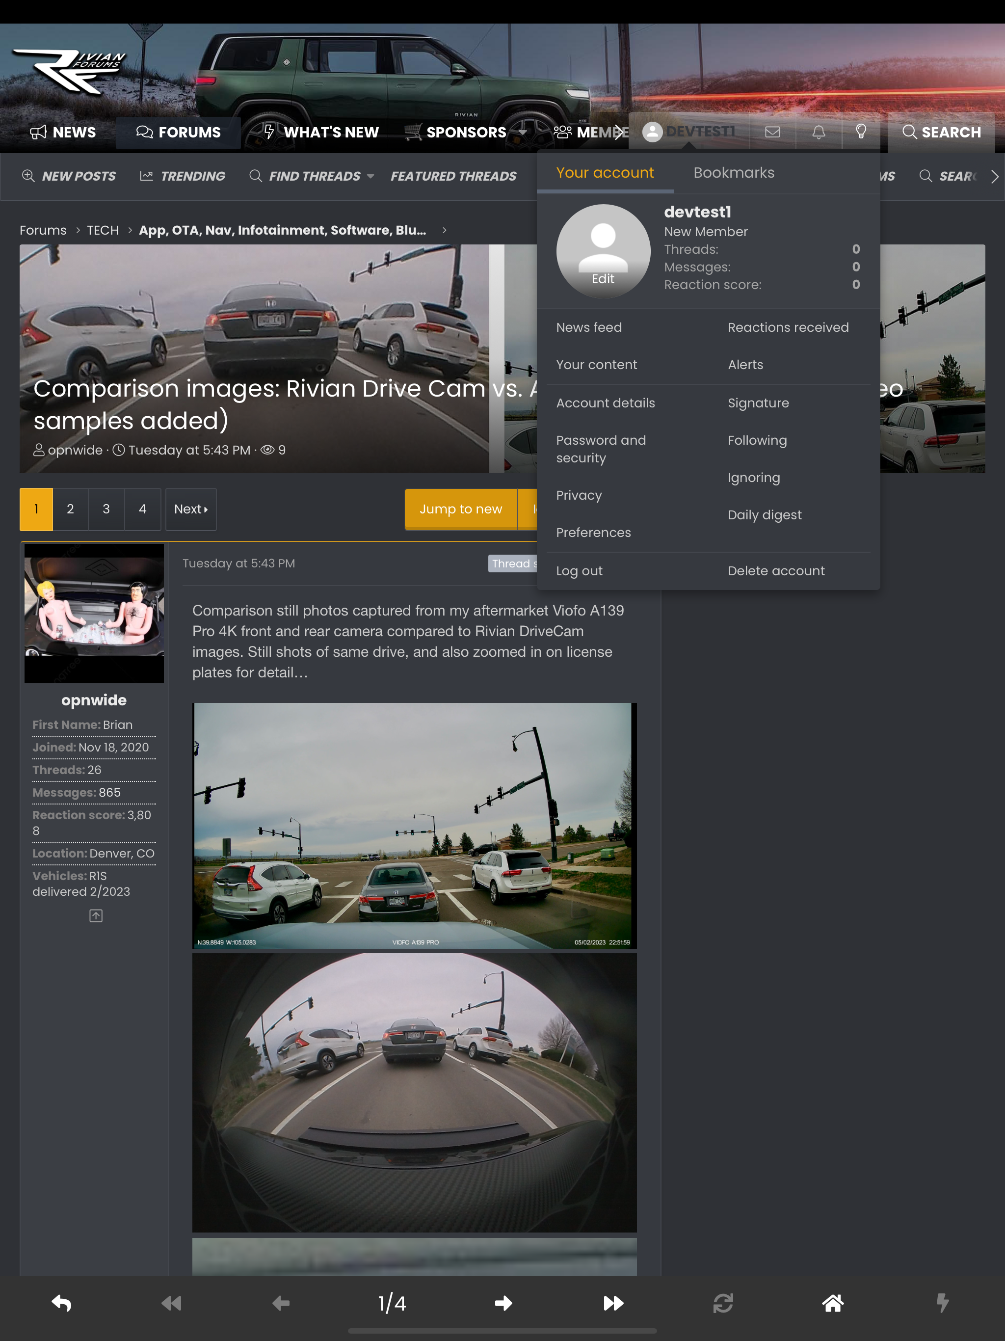Go to page 4 of thread
The height and width of the screenshot is (1341, 1005).
tap(142, 509)
